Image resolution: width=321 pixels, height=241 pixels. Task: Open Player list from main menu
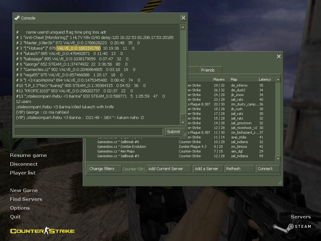(x=23, y=173)
